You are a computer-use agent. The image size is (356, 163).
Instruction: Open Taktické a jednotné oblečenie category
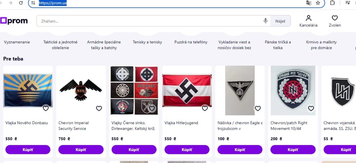pyautogui.click(x=60, y=45)
